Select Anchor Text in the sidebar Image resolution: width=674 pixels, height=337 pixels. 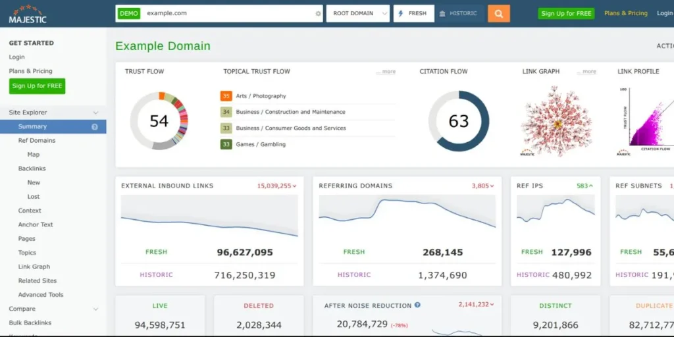[x=36, y=224]
